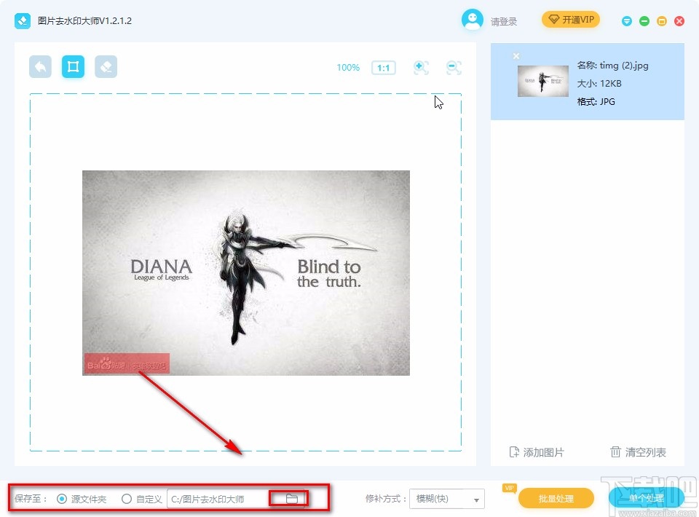The height and width of the screenshot is (517, 699).
Task: Click the browse folder icon
Action: point(291,499)
